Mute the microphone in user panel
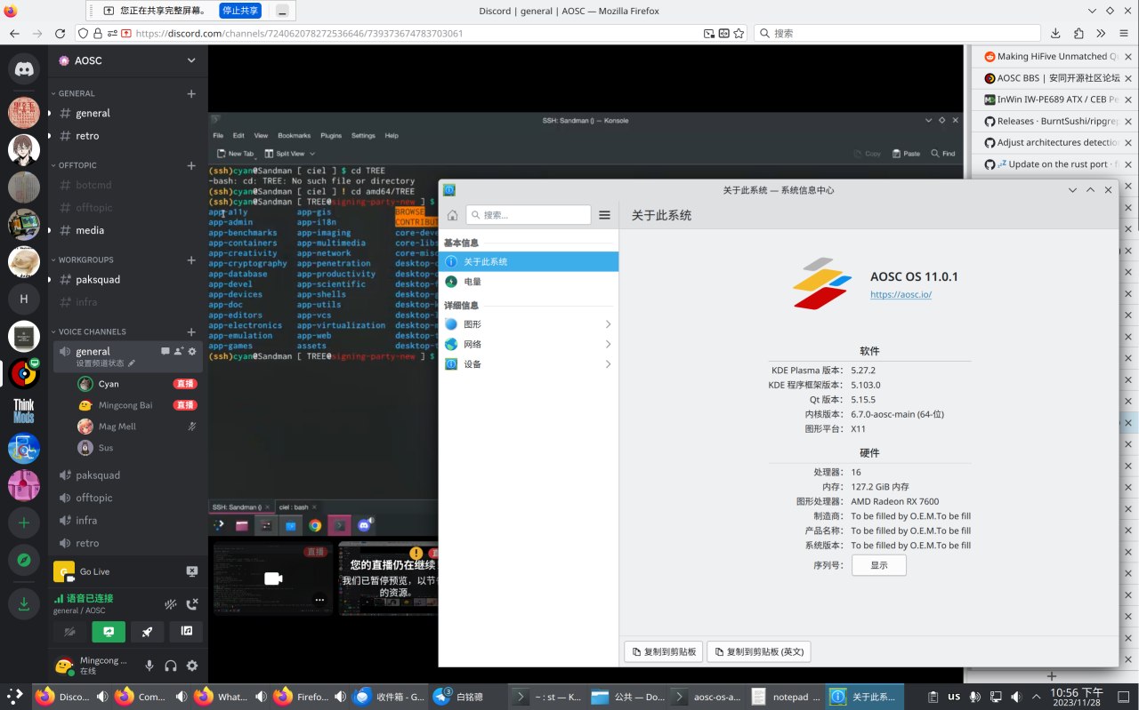 (149, 666)
